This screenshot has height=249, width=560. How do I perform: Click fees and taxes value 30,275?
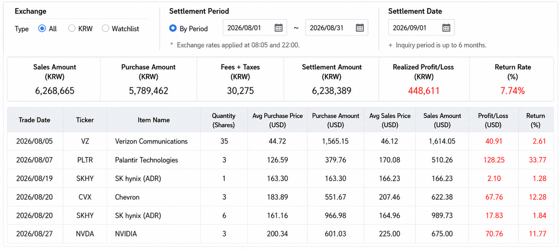tap(241, 91)
